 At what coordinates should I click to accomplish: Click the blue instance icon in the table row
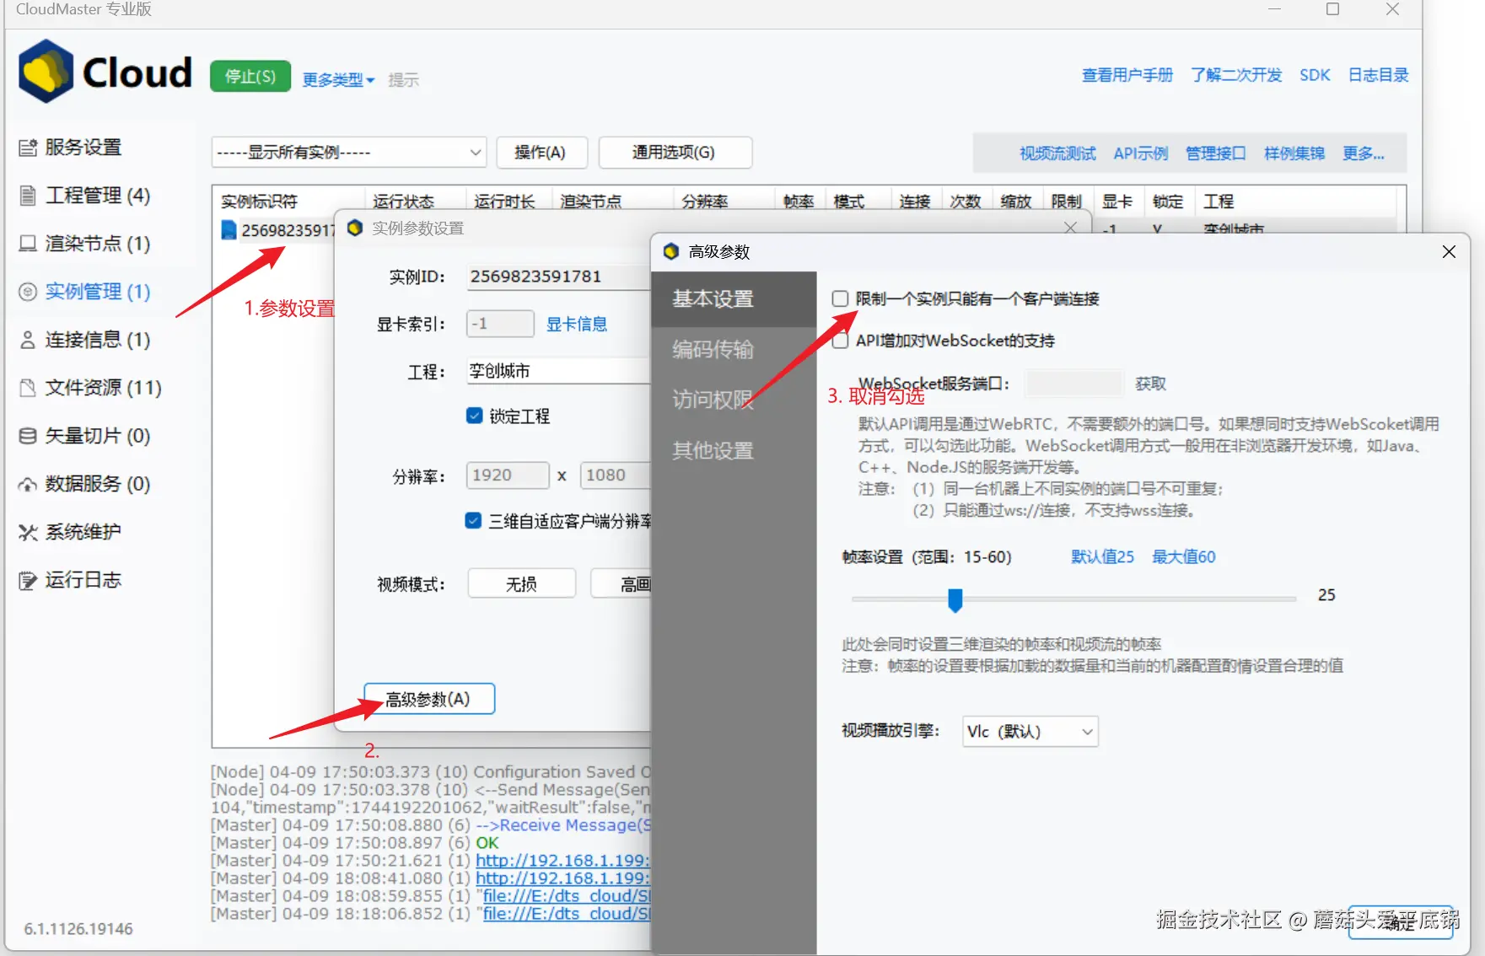229,230
